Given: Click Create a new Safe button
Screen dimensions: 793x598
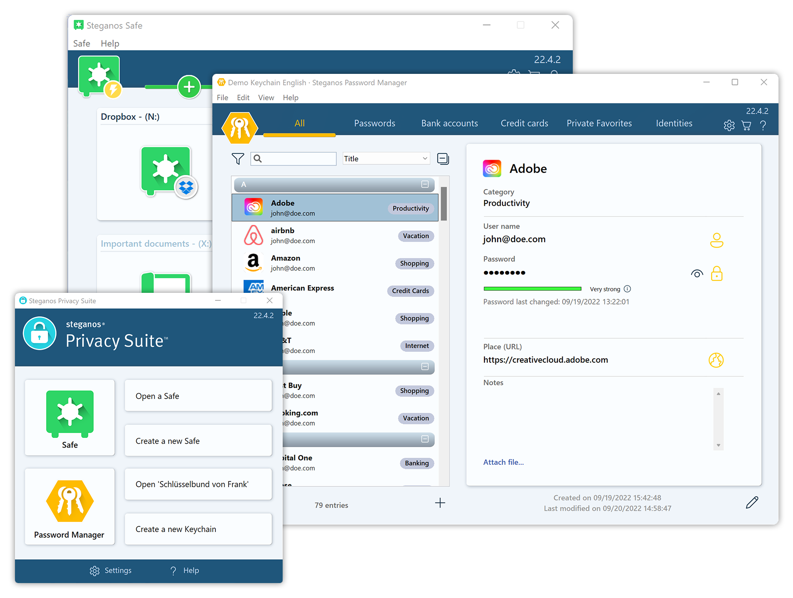Looking at the screenshot, I should (x=198, y=441).
